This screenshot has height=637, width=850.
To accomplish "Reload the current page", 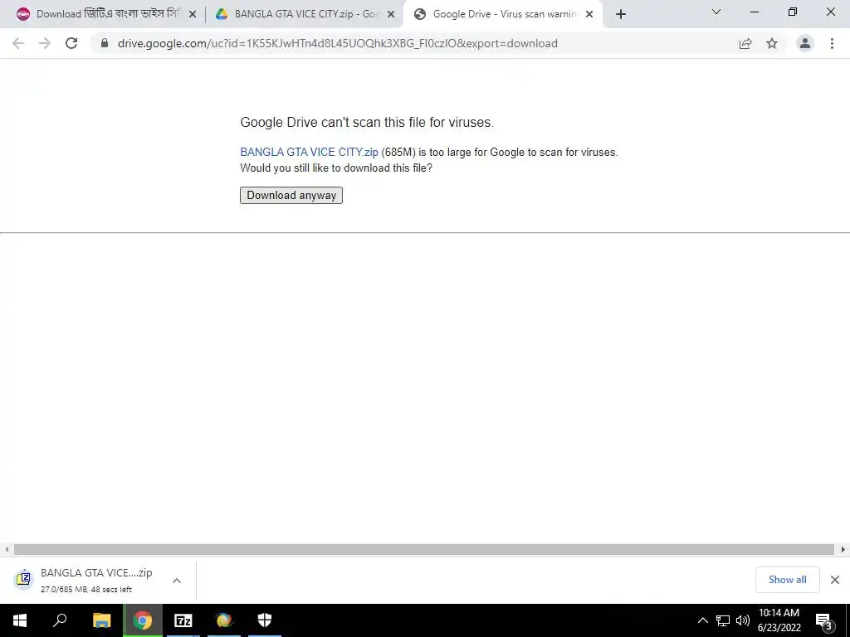I will click(71, 43).
